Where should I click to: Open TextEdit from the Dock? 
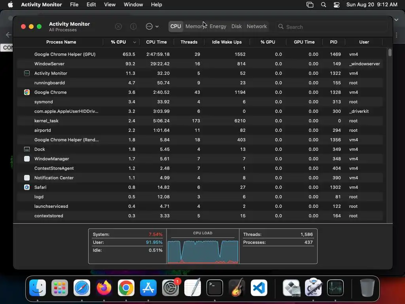(x=193, y=288)
